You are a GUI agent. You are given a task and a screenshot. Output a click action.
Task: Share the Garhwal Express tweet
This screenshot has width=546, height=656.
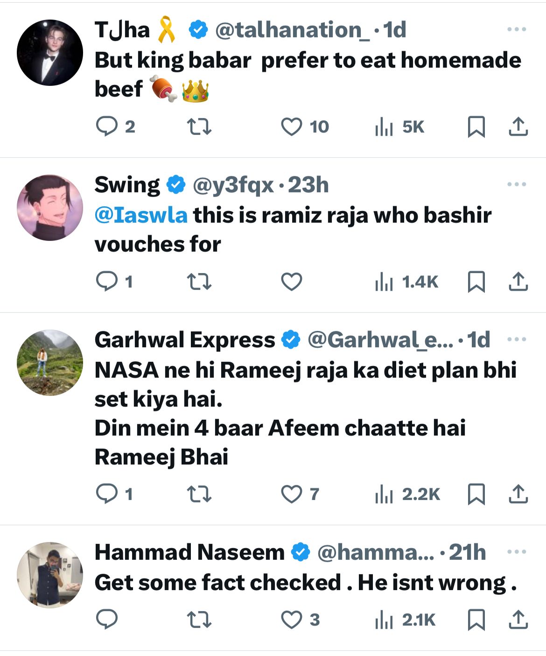[518, 494]
